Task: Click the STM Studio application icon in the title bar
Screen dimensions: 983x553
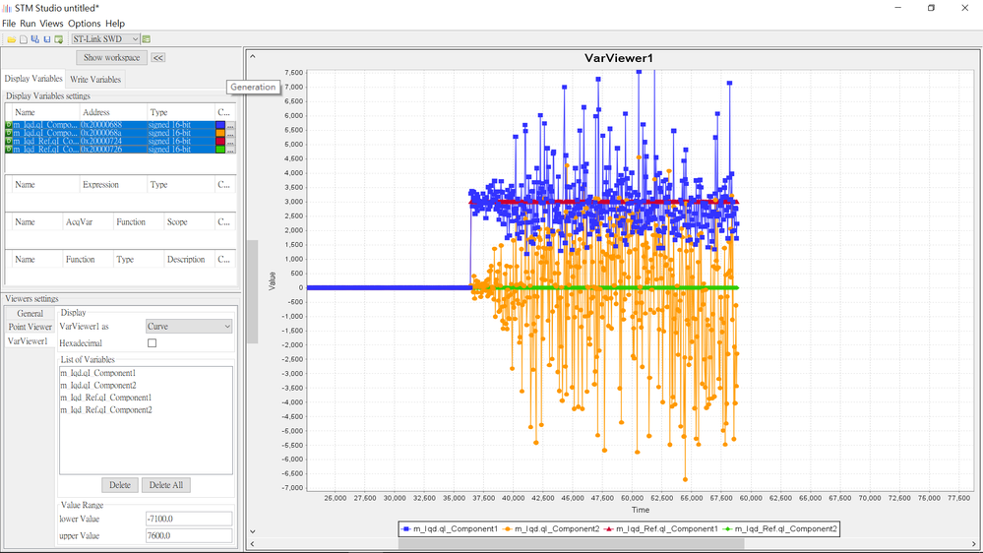Action: 7,8
